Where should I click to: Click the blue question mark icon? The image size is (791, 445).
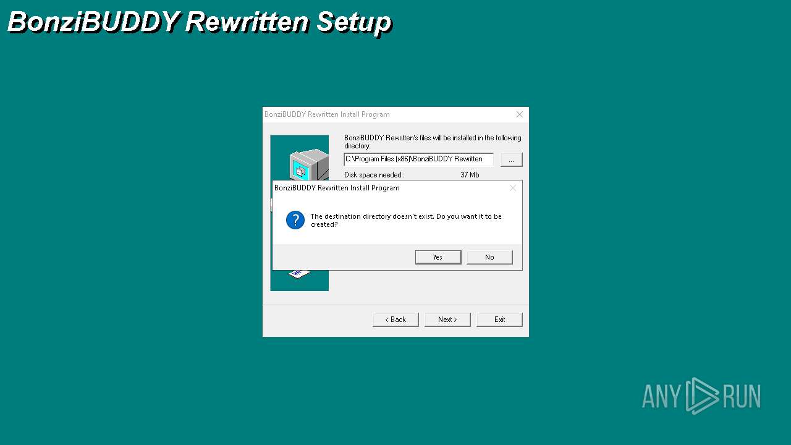(x=295, y=220)
